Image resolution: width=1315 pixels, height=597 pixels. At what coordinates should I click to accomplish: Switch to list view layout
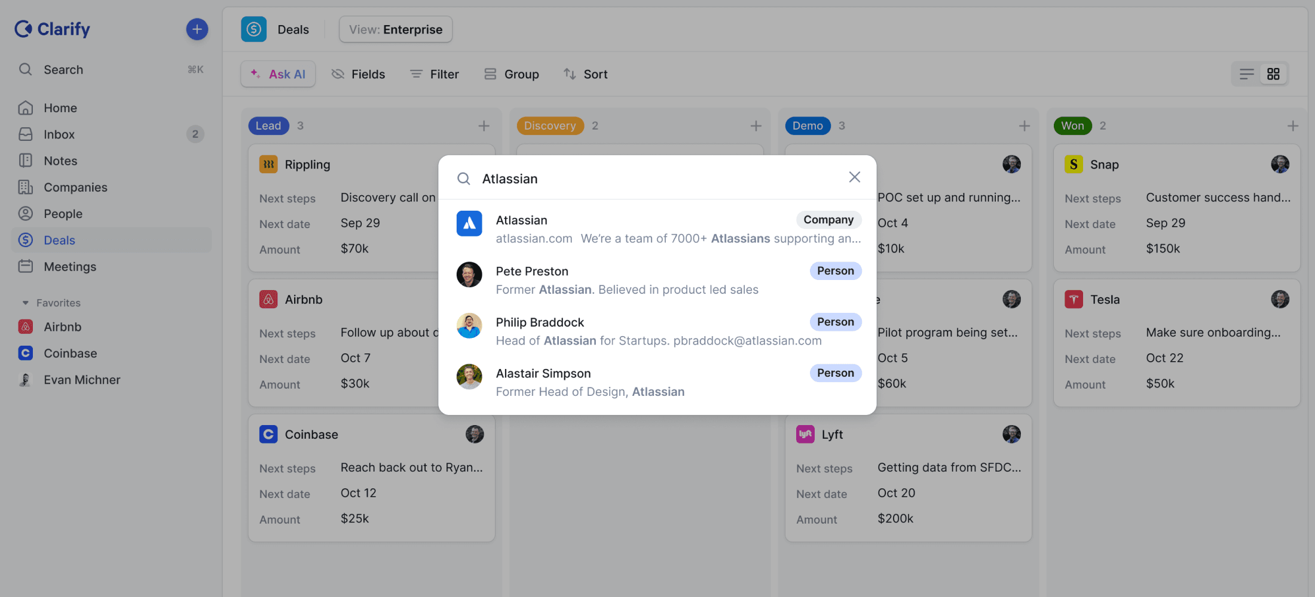pyautogui.click(x=1247, y=74)
